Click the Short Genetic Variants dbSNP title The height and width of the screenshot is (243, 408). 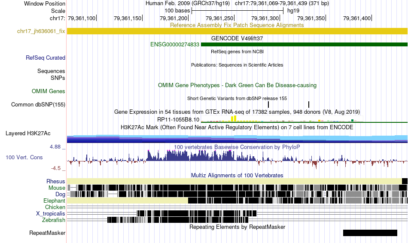[237, 98]
